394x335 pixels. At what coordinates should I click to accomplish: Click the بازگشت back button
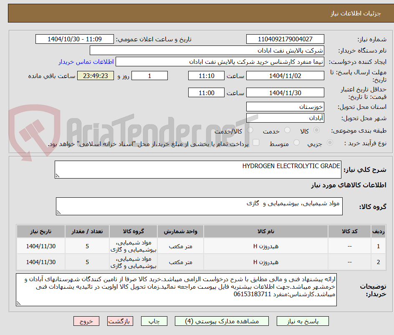click(x=120, y=321)
